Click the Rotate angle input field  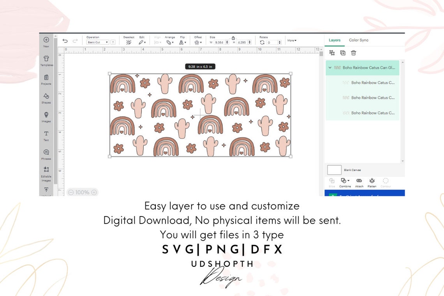pyautogui.click(x=274, y=42)
